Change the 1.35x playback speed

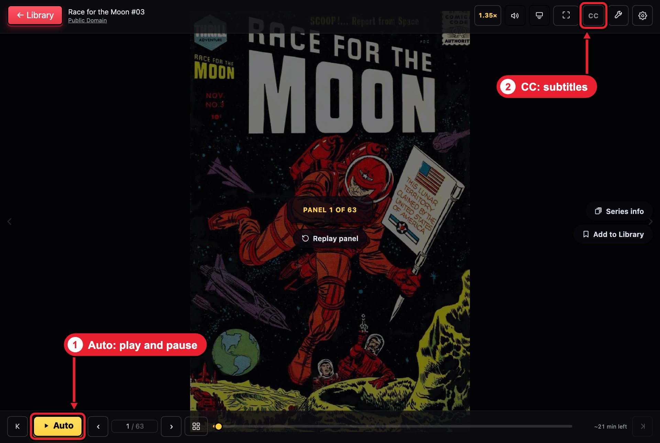pyautogui.click(x=487, y=15)
